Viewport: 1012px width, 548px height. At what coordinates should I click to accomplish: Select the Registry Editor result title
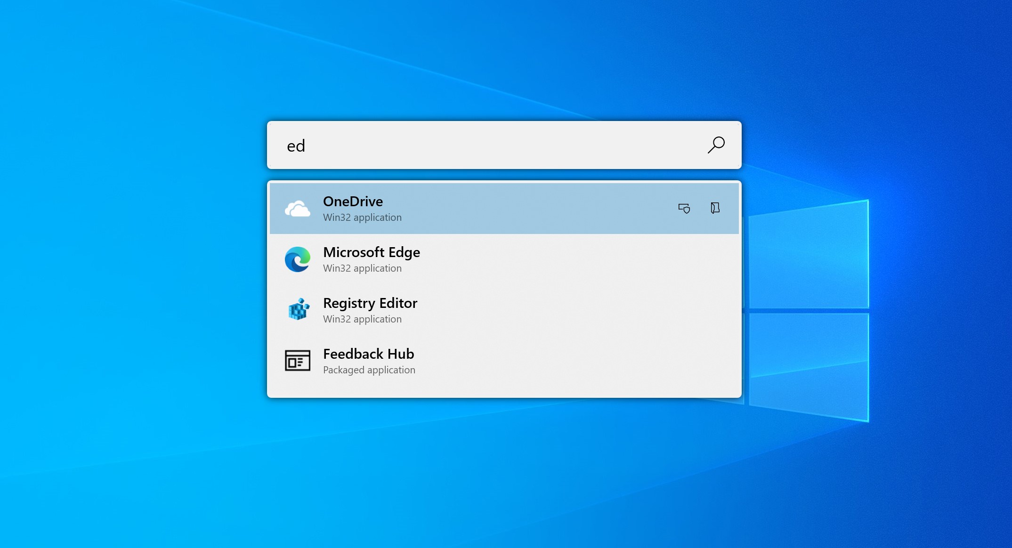coord(370,303)
